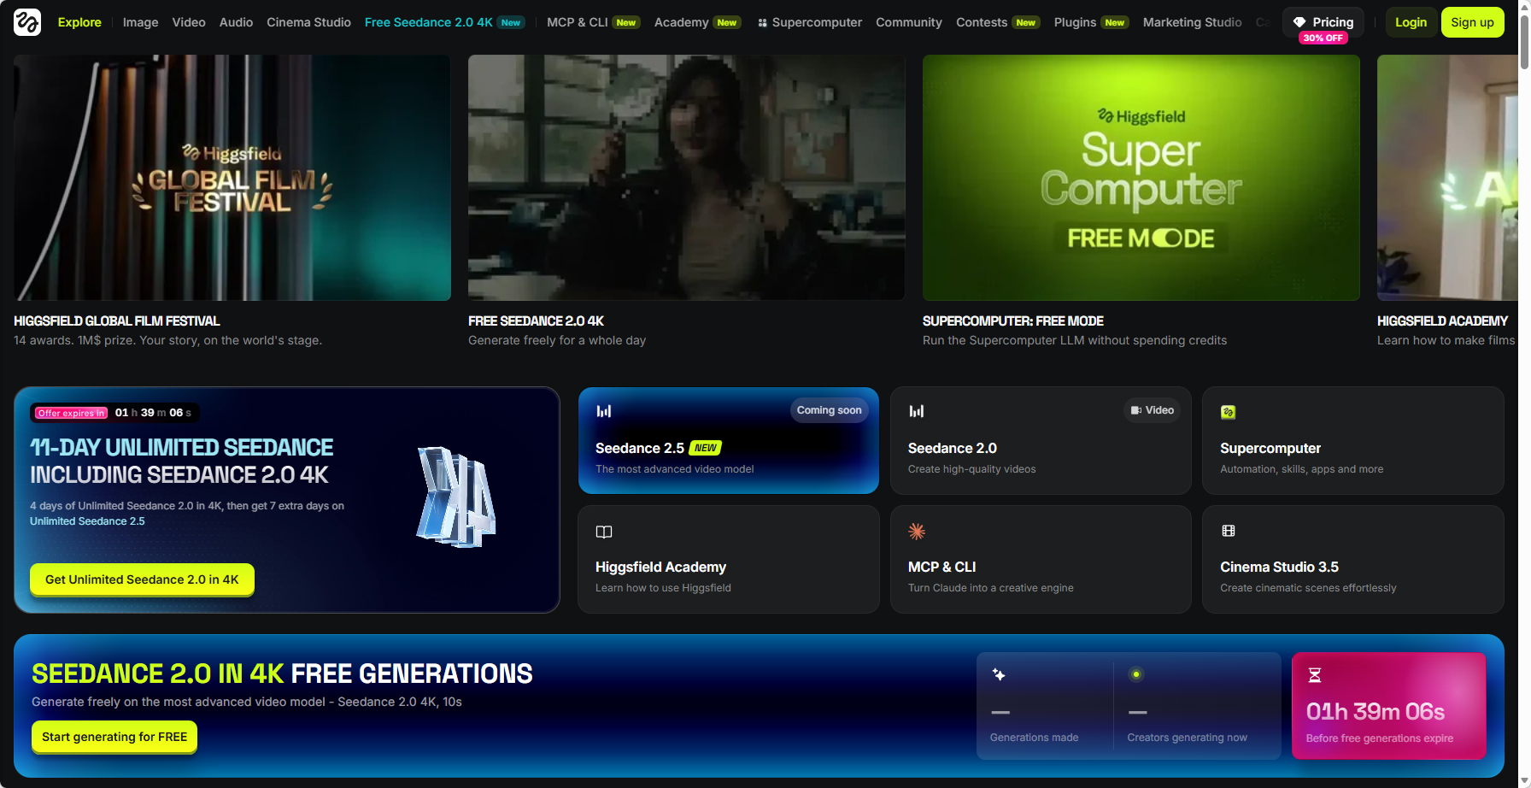Click the hourglass icon in the pink timer card
The image size is (1531, 788).
pyautogui.click(x=1315, y=675)
